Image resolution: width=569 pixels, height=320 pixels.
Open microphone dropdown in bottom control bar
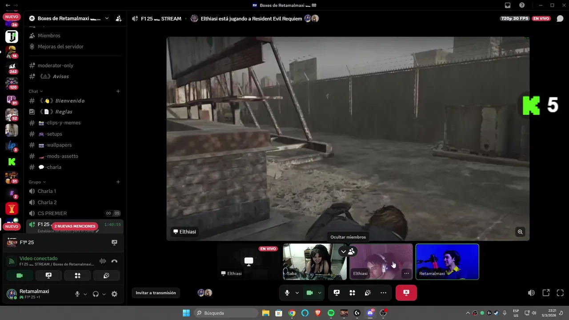pos(297,293)
